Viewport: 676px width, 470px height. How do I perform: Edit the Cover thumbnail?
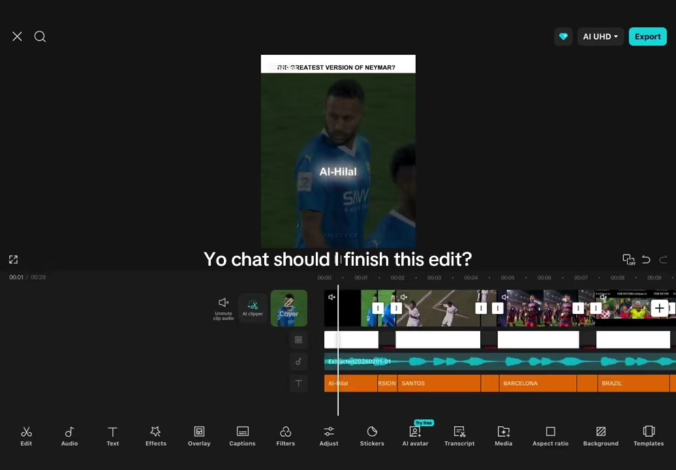coord(289,308)
